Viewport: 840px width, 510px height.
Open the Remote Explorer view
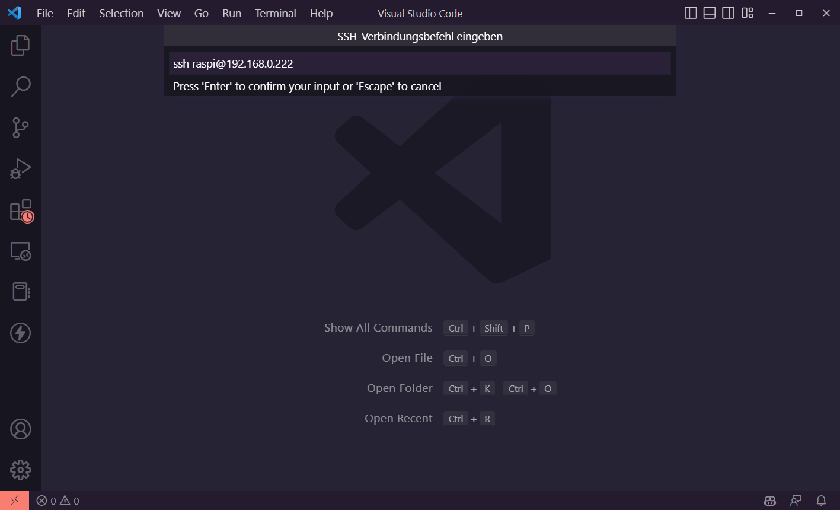(x=20, y=251)
